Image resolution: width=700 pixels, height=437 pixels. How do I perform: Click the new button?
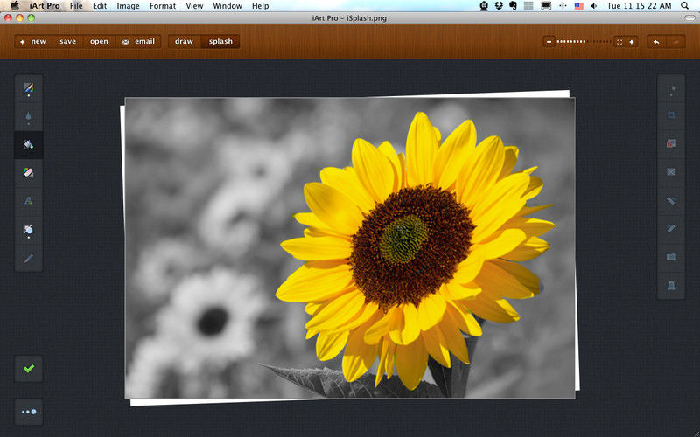point(33,41)
